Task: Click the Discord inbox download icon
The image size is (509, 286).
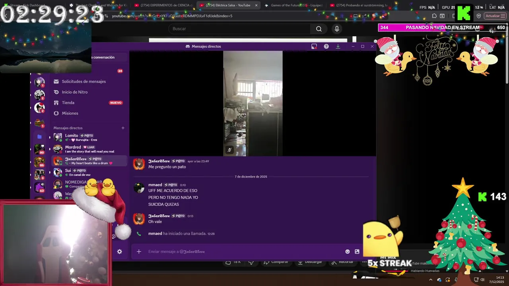Action: pyautogui.click(x=338, y=46)
